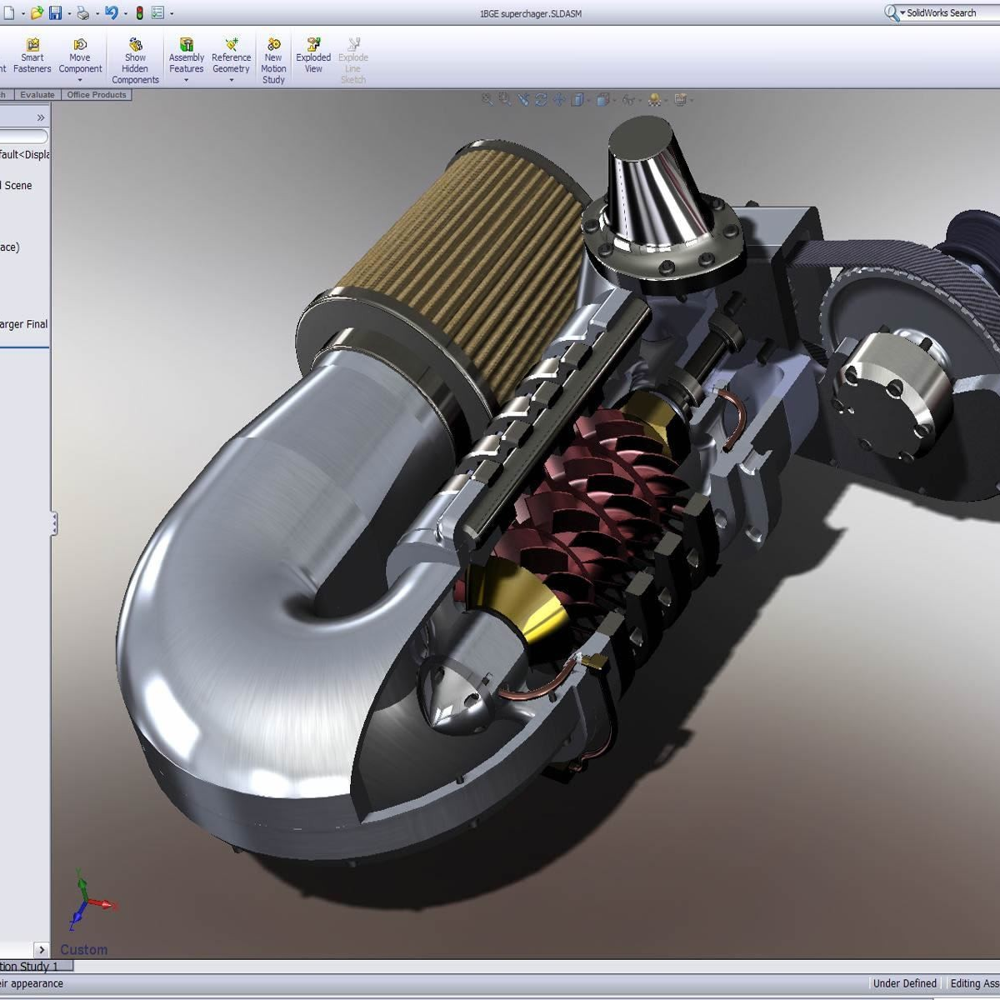Viewport: 1000px width, 1000px height.
Task: Switch to the Evaluate tab
Action: pos(37,94)
